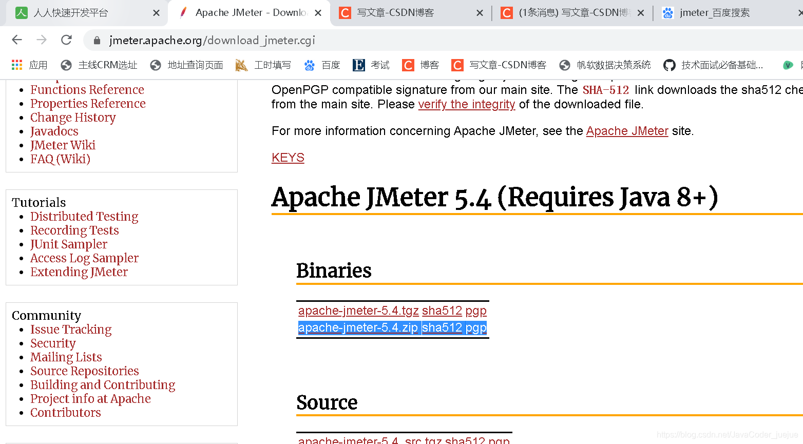Open the 技术面试必备基础 GitHub bookmark
This screenshot has width=803, height=444.
pyautogui.click(x=713, y=65)
